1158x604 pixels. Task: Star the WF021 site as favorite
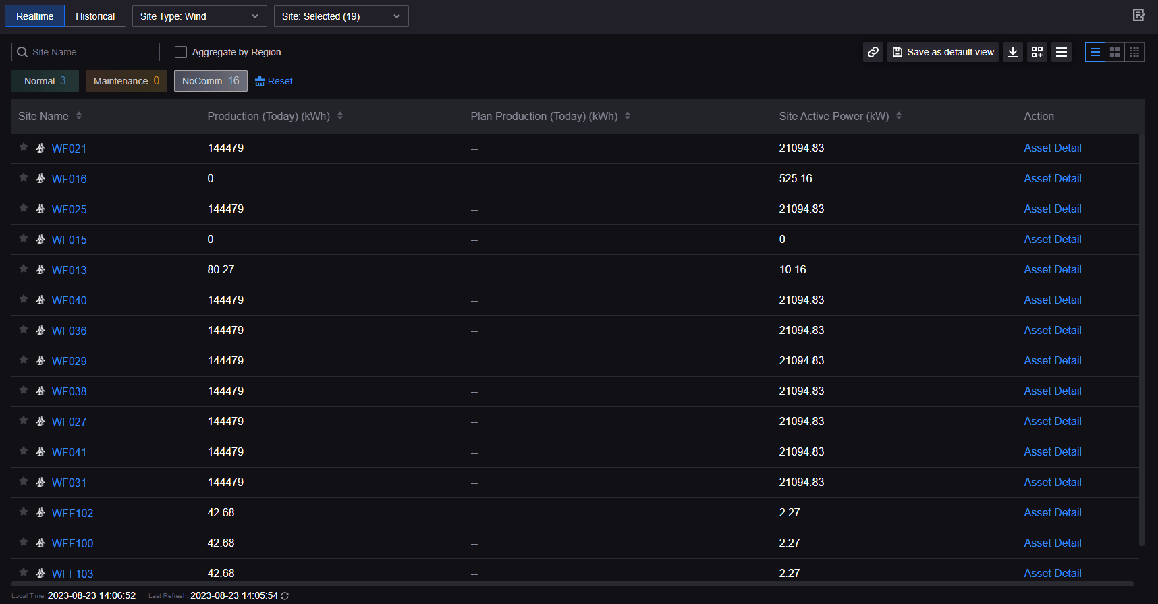click(24, 147)
